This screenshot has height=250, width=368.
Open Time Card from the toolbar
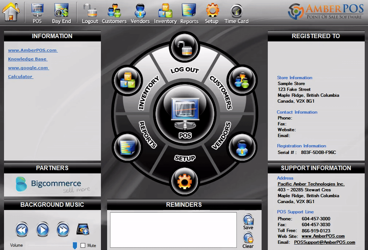(236, 13)
